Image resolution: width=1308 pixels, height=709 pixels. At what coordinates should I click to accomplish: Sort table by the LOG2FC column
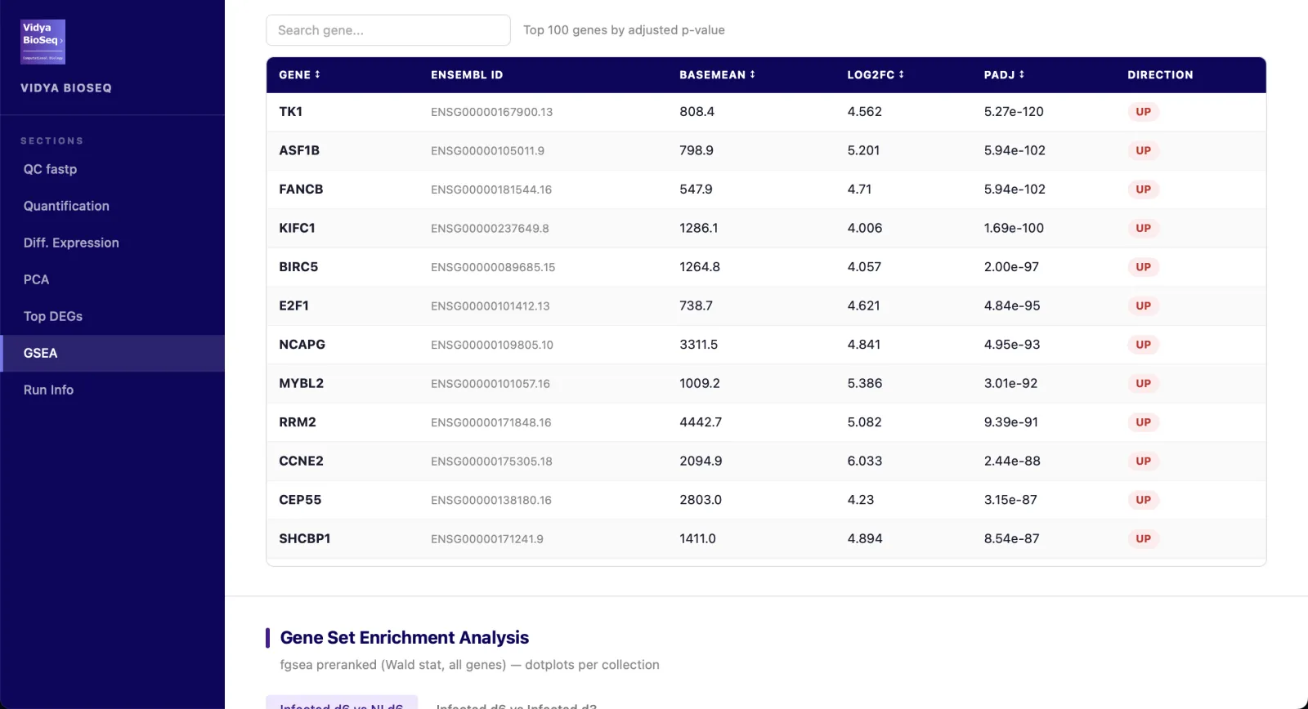(876, 74)
